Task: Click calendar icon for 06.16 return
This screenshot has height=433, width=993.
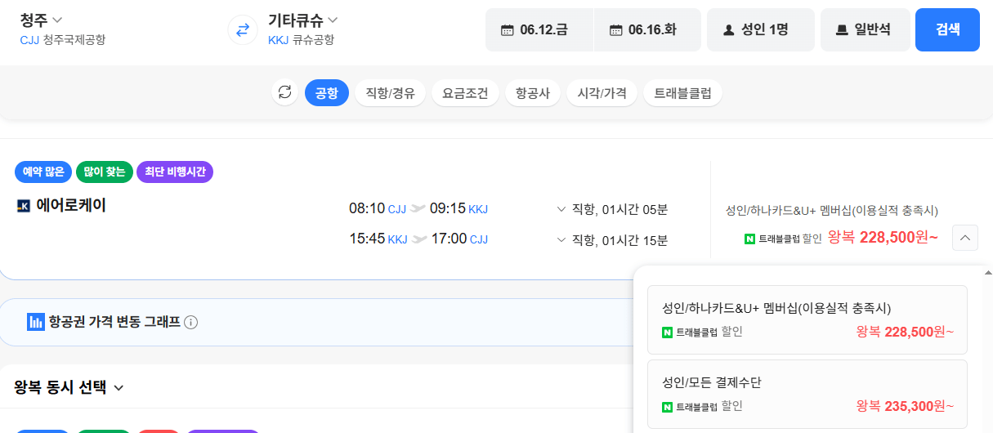Action: 615,30
